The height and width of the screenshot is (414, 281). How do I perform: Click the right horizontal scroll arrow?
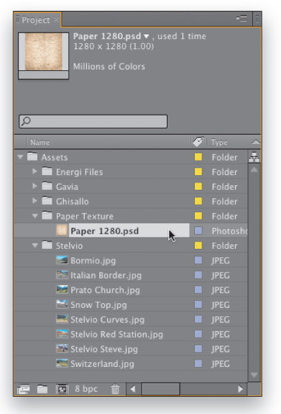pyautogui.click(x=240, y=389)
